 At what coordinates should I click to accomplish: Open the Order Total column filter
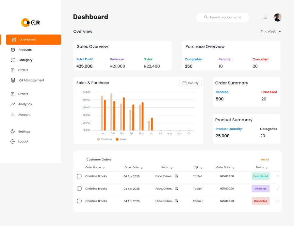pyautogui.click(x=233, y=168)
